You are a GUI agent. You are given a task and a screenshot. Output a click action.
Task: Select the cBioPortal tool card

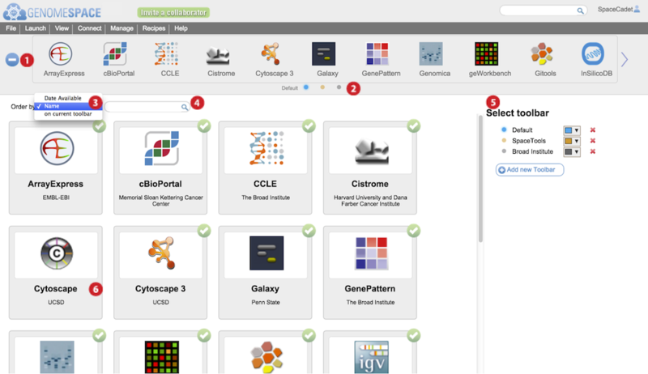pyautogui.click(x=160, y=168)
